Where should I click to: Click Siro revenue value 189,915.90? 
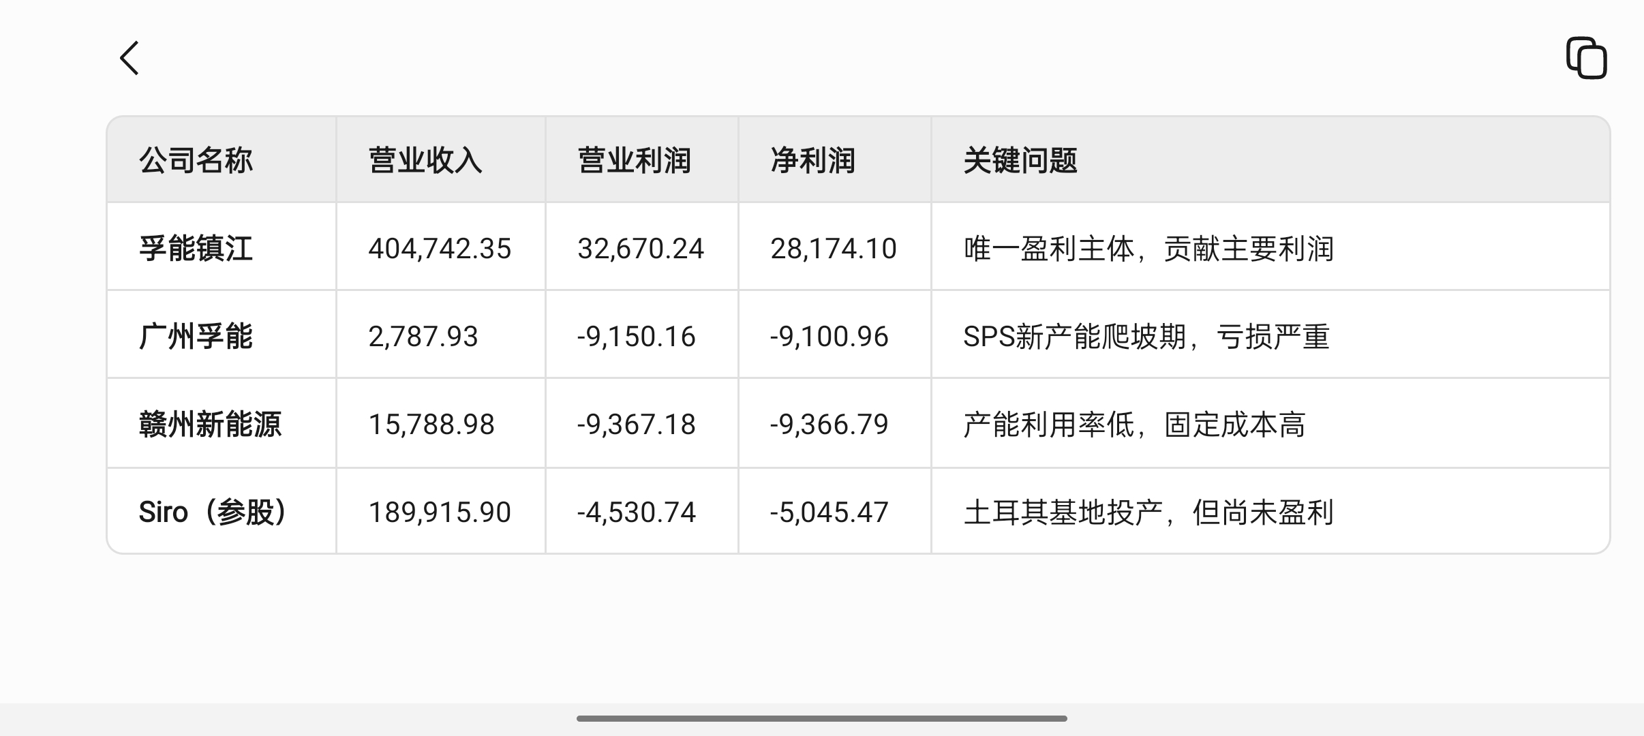(x=440, y=512)
